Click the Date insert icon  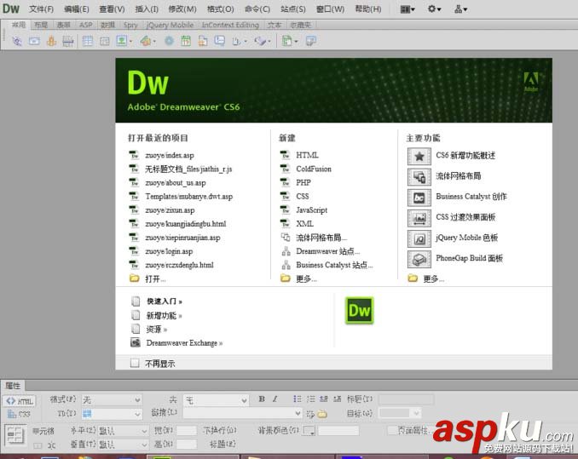pos(186,41)
